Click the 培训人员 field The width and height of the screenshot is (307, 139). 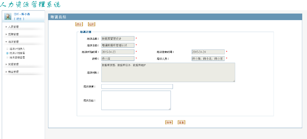coord(208,59)
